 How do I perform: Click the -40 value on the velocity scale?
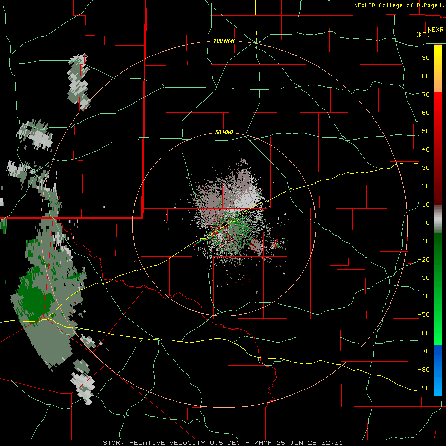click(x=424, y=296)
